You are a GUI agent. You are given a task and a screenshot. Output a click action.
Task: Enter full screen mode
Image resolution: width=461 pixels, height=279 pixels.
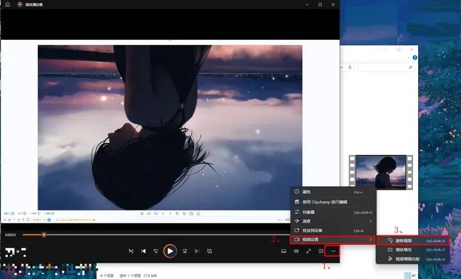pyautogui.click(x=309, y=251)
